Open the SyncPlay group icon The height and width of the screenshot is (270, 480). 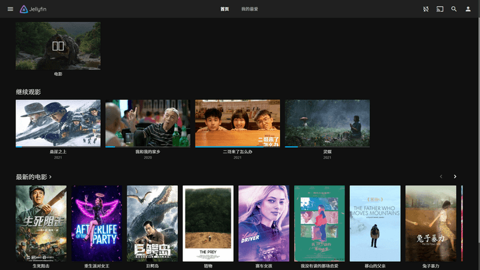point(426,9)
